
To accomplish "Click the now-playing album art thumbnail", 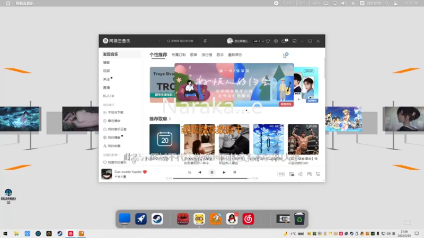I will [x=107, y=174].
